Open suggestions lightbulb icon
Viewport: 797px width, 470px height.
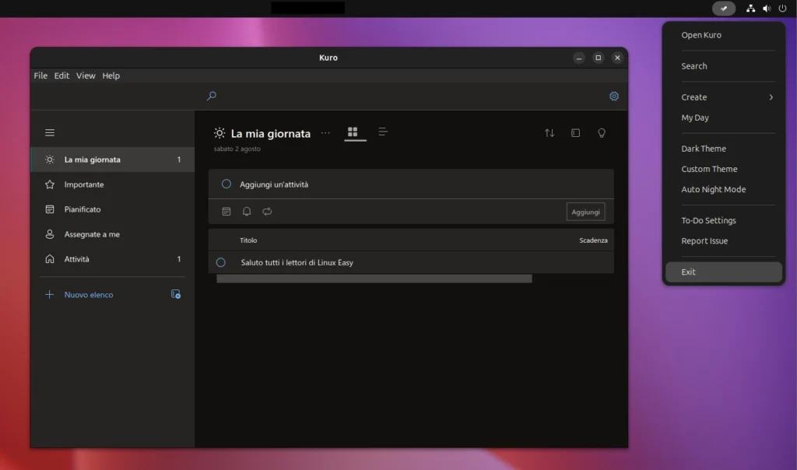(x=601, y=133)
